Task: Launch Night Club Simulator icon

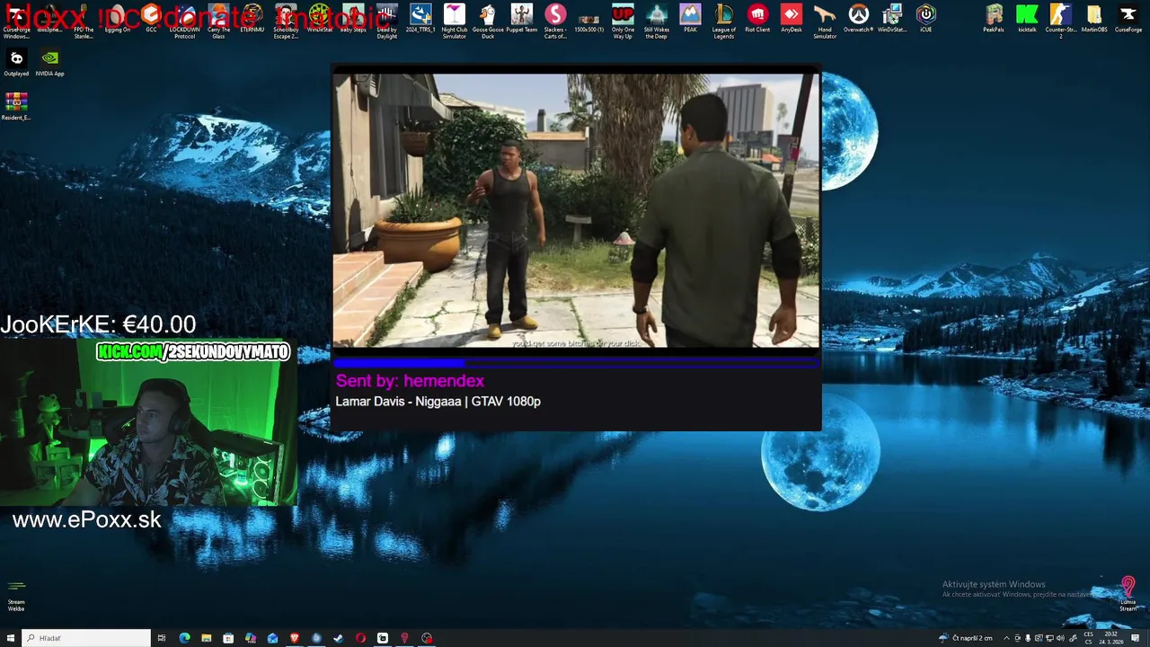Action: point(455,21)
